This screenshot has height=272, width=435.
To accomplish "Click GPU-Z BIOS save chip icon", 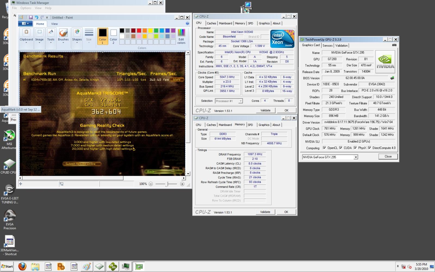I will [x=392, y=78].
